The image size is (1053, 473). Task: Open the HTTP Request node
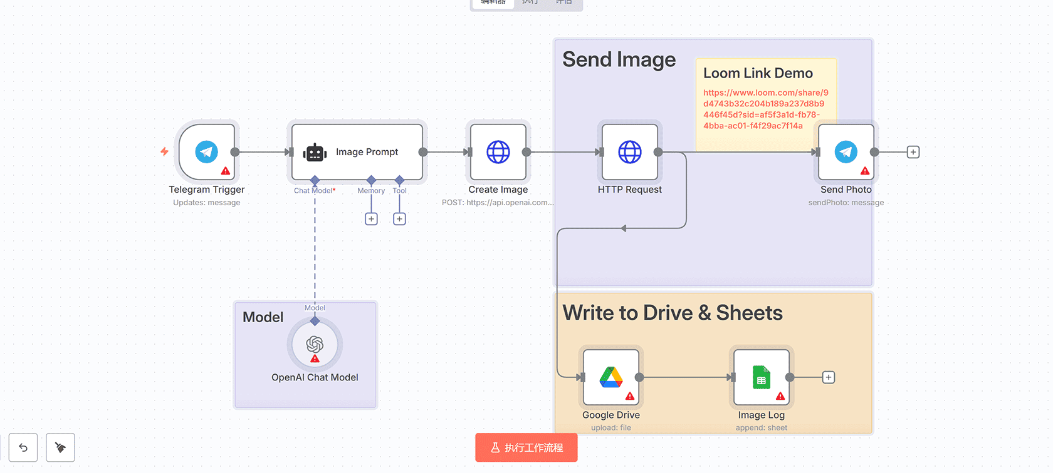629,152
